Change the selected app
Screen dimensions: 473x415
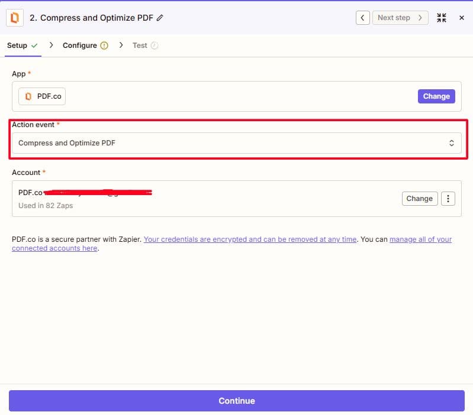point(436,96)
